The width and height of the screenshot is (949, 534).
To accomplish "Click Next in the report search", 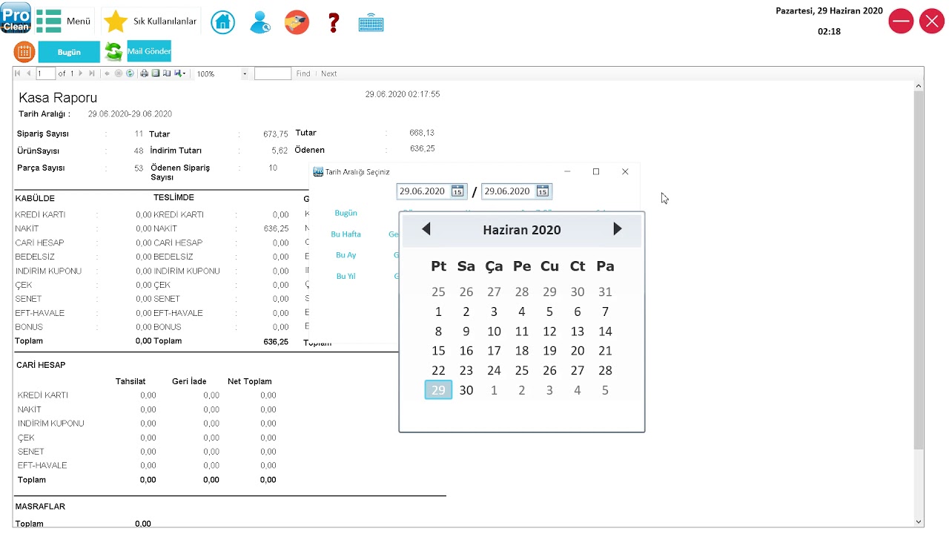I will point(329,73).
